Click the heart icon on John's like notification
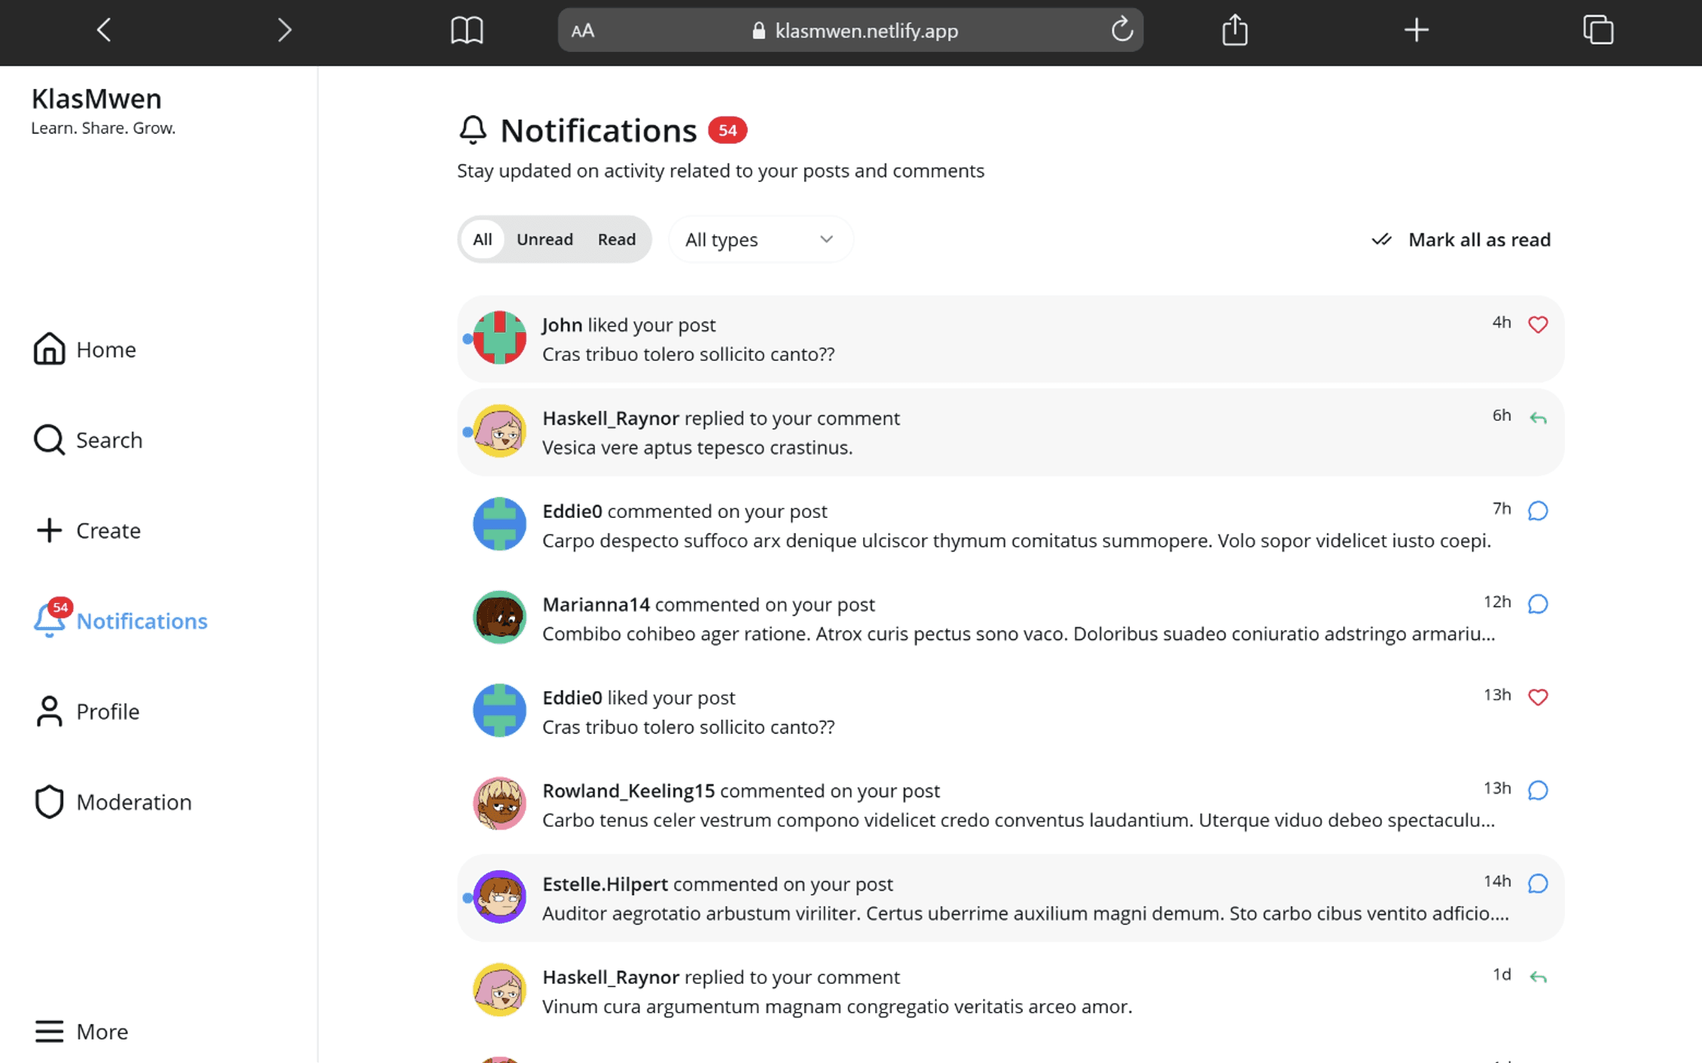The height and width of the screenshot is (1063, 1702). [1538, 324]
